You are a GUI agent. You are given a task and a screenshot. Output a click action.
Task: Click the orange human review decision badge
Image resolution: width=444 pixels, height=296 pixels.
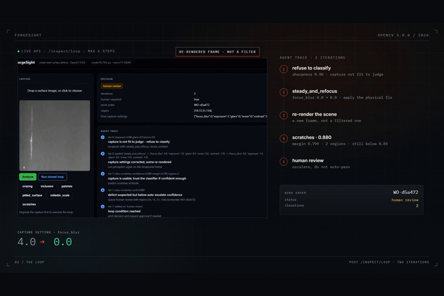(x=112, y=86)
